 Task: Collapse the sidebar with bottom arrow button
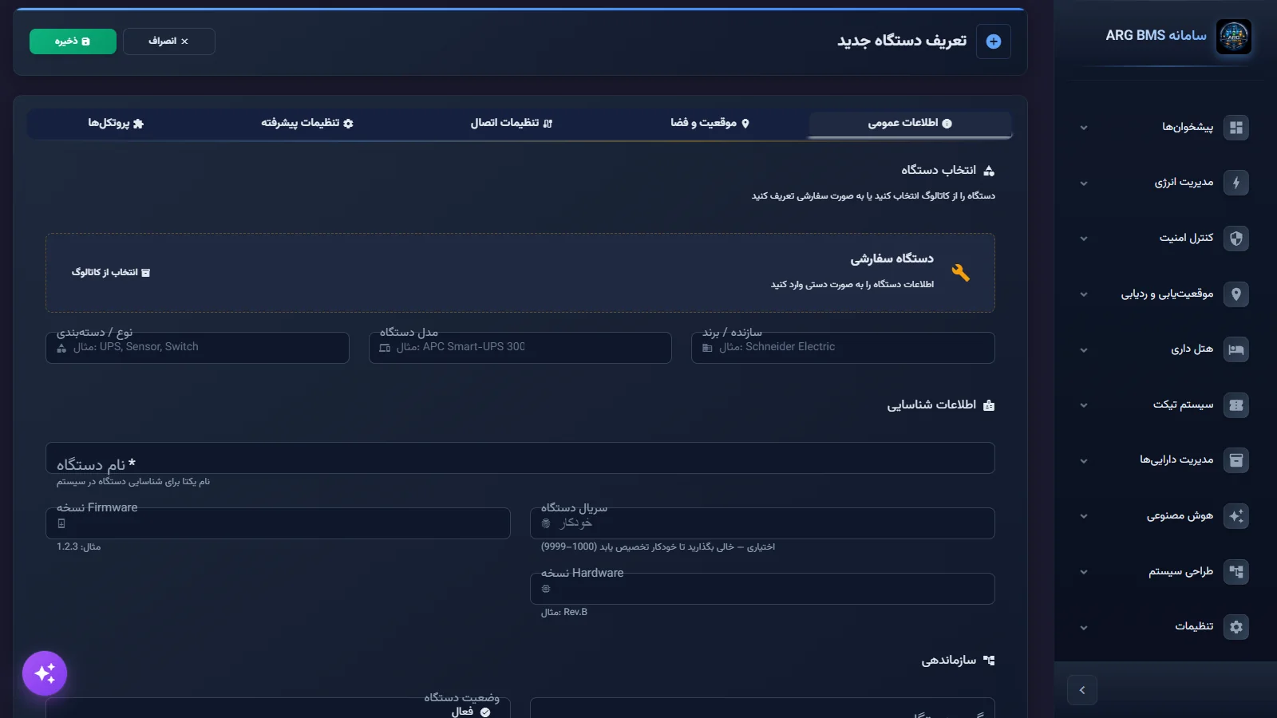point(1082,690)
